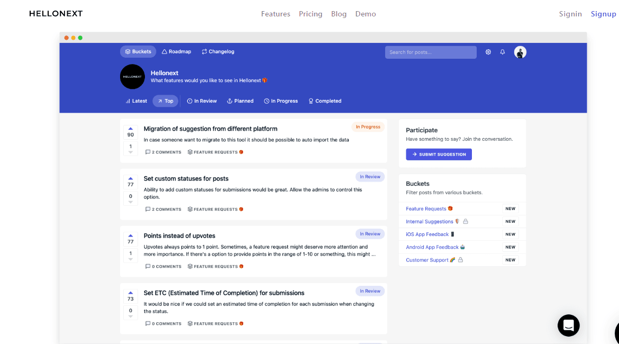Open Blog in site navigation
Viewport: 619px width, 344px height.
point(339,14)
